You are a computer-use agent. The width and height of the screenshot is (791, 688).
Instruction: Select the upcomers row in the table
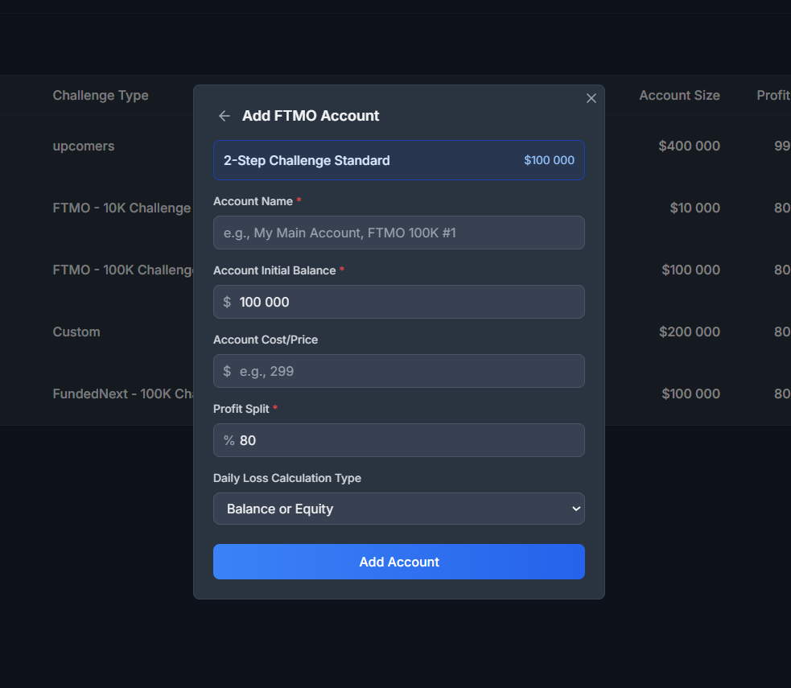83,146
